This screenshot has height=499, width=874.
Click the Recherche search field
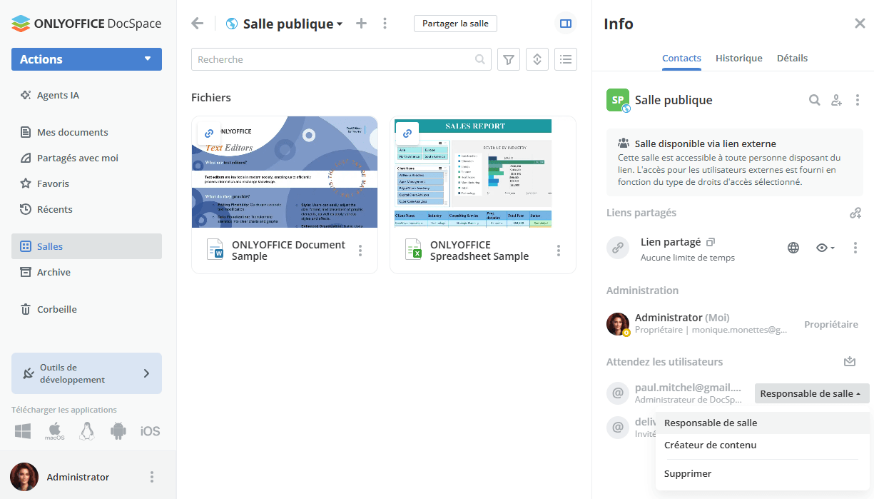pos(334,60)
